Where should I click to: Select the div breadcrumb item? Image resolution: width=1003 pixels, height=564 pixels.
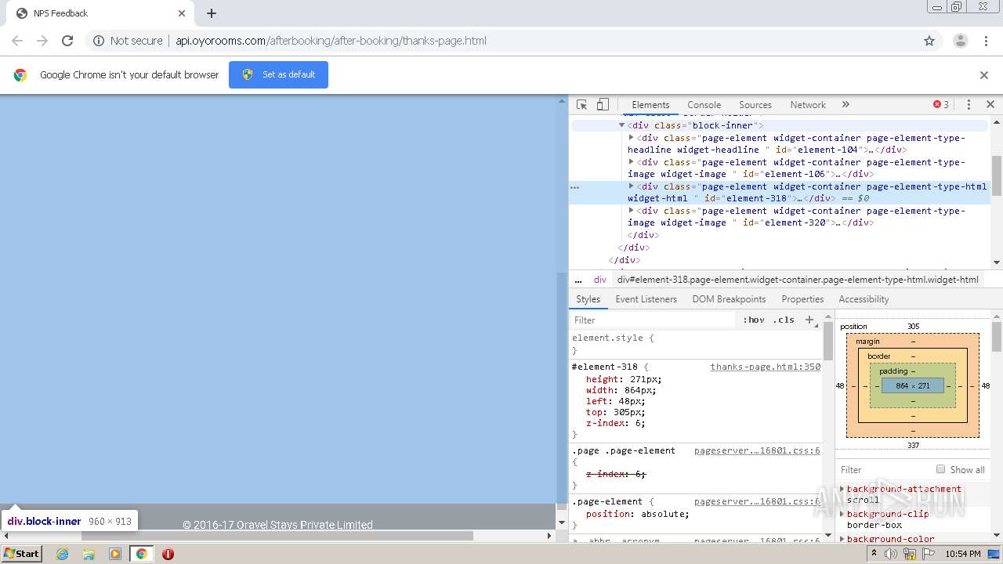pos(600,280)
